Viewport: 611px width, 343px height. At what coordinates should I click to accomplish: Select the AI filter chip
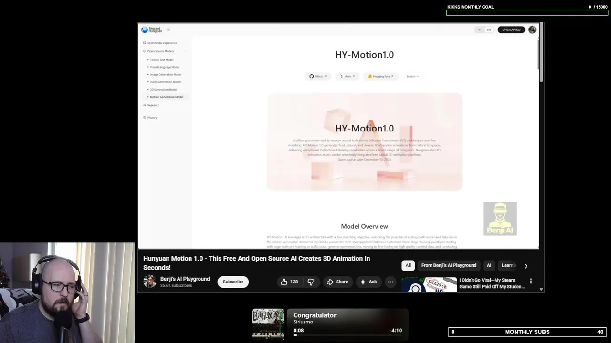click(x=489, y=265)
